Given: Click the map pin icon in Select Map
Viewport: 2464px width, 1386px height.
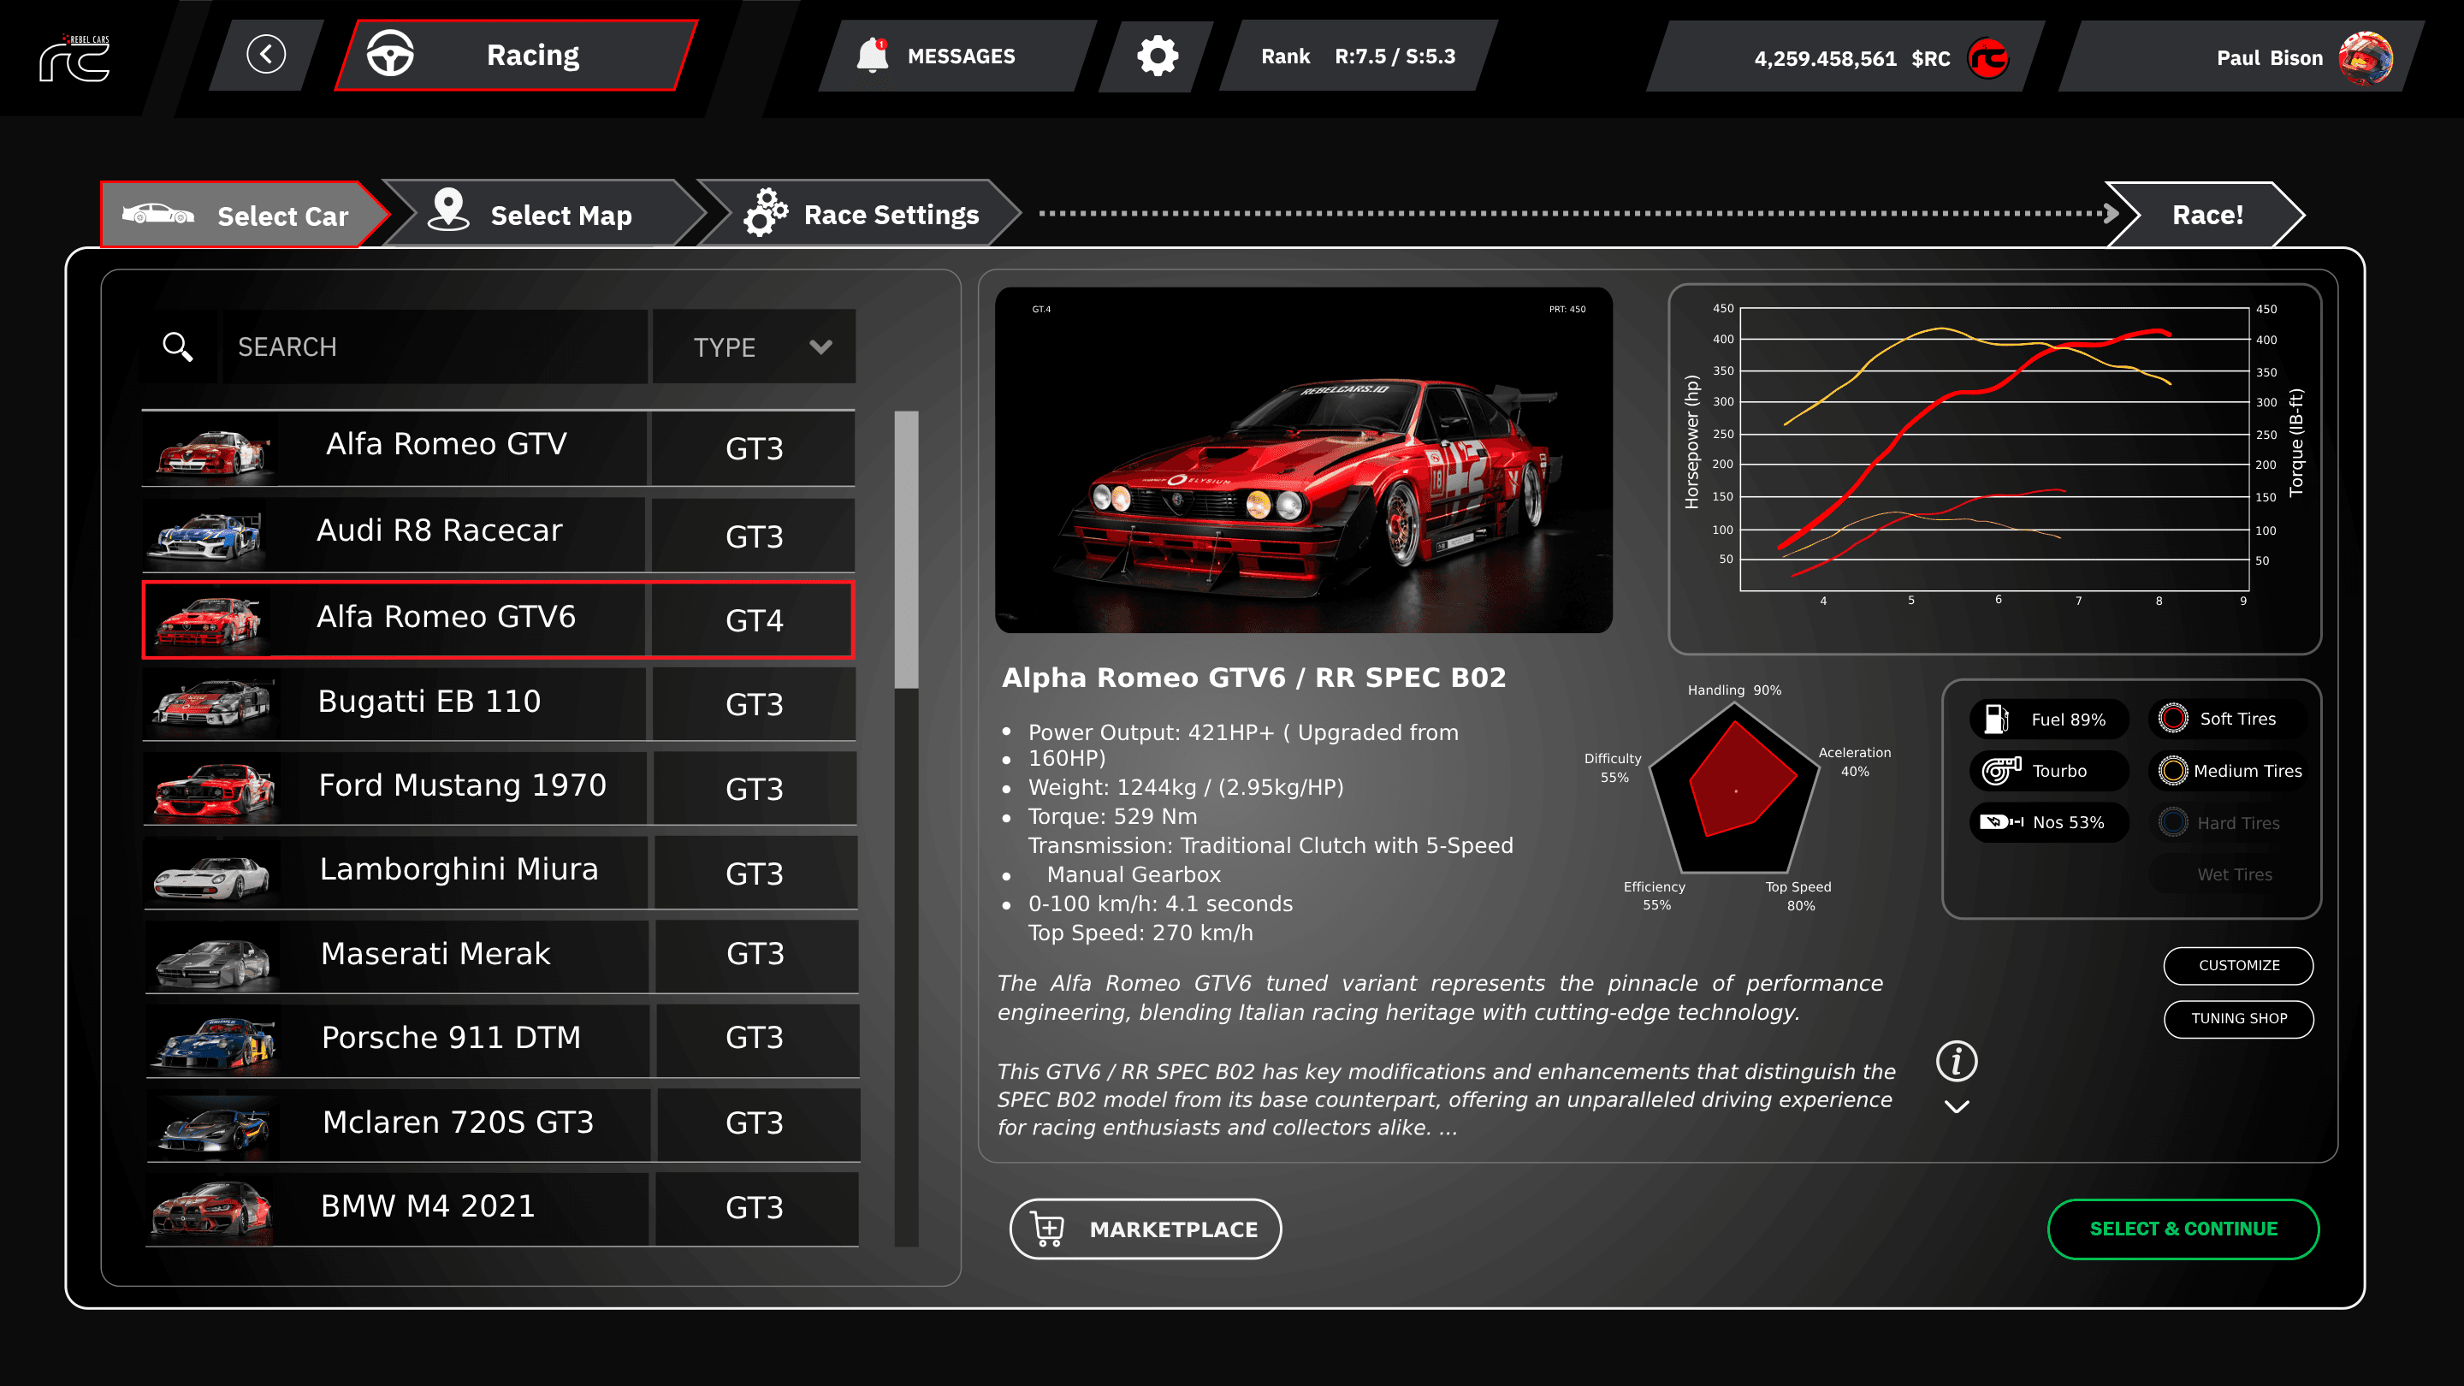Looking at the screenshot, I should click(x=447, y=210).
